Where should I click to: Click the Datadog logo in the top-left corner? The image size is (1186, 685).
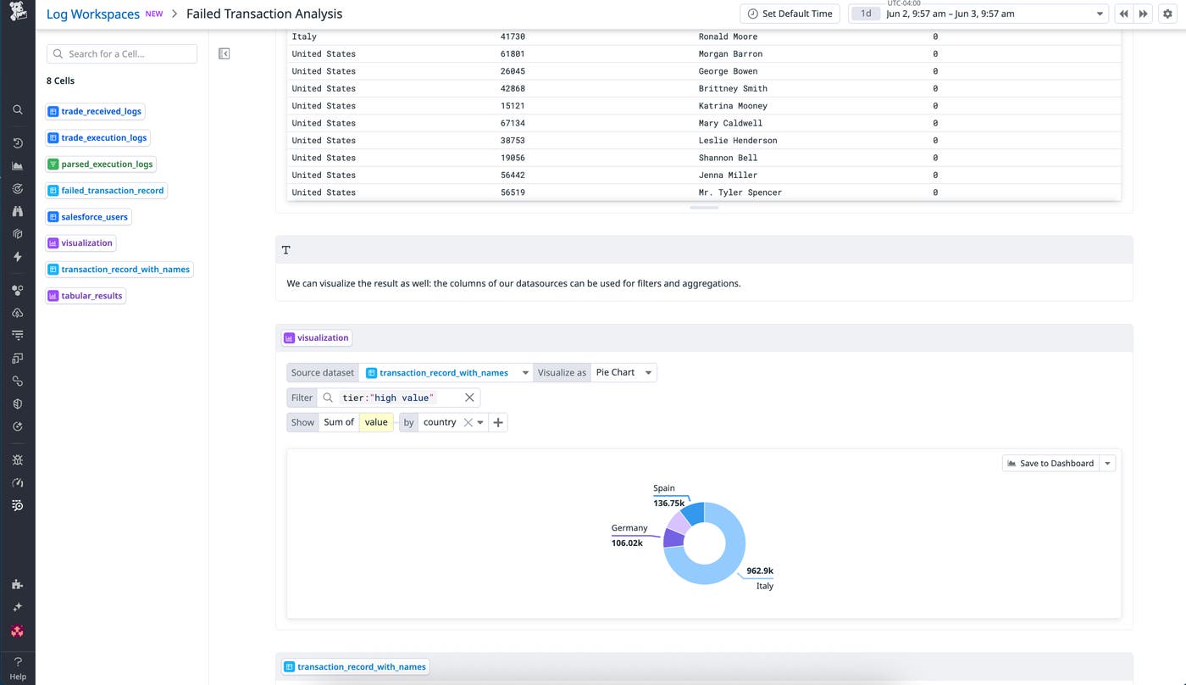pyautogui.click(x=17, y=14)
